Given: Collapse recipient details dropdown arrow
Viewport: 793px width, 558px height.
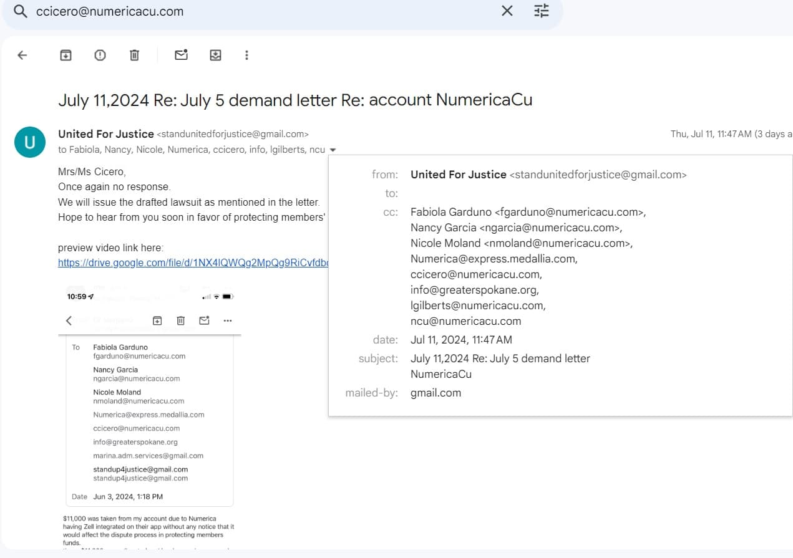Looking at the screenshot, I should pos(333,150).
